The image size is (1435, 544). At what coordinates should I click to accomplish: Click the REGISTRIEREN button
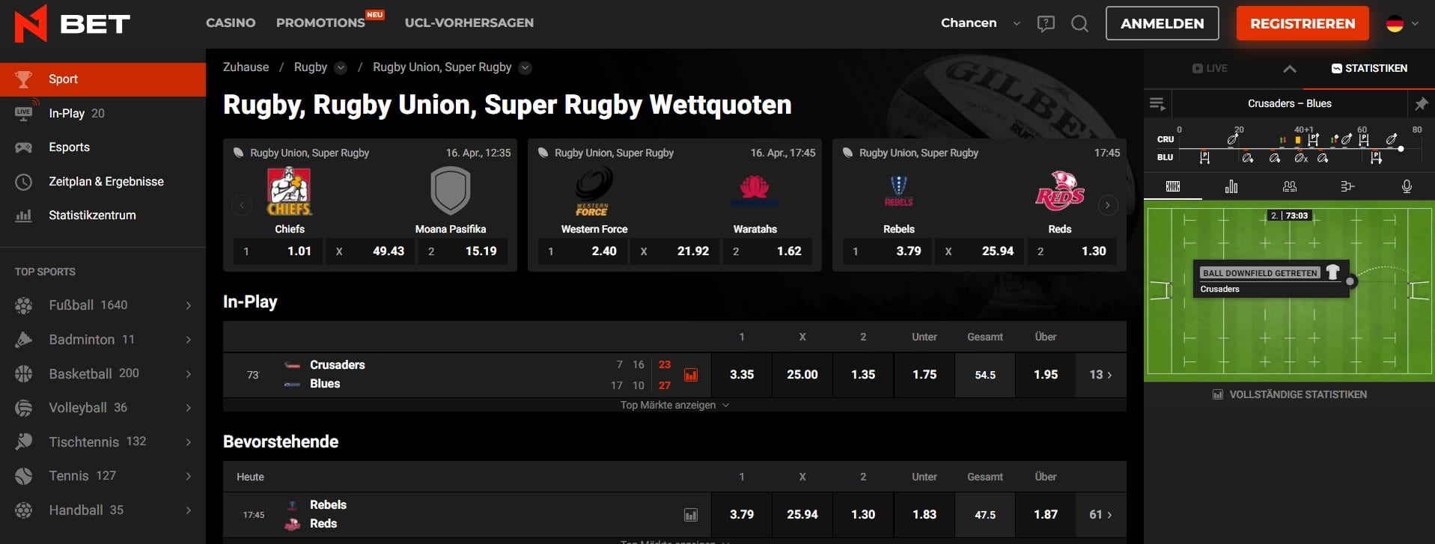1303,23
